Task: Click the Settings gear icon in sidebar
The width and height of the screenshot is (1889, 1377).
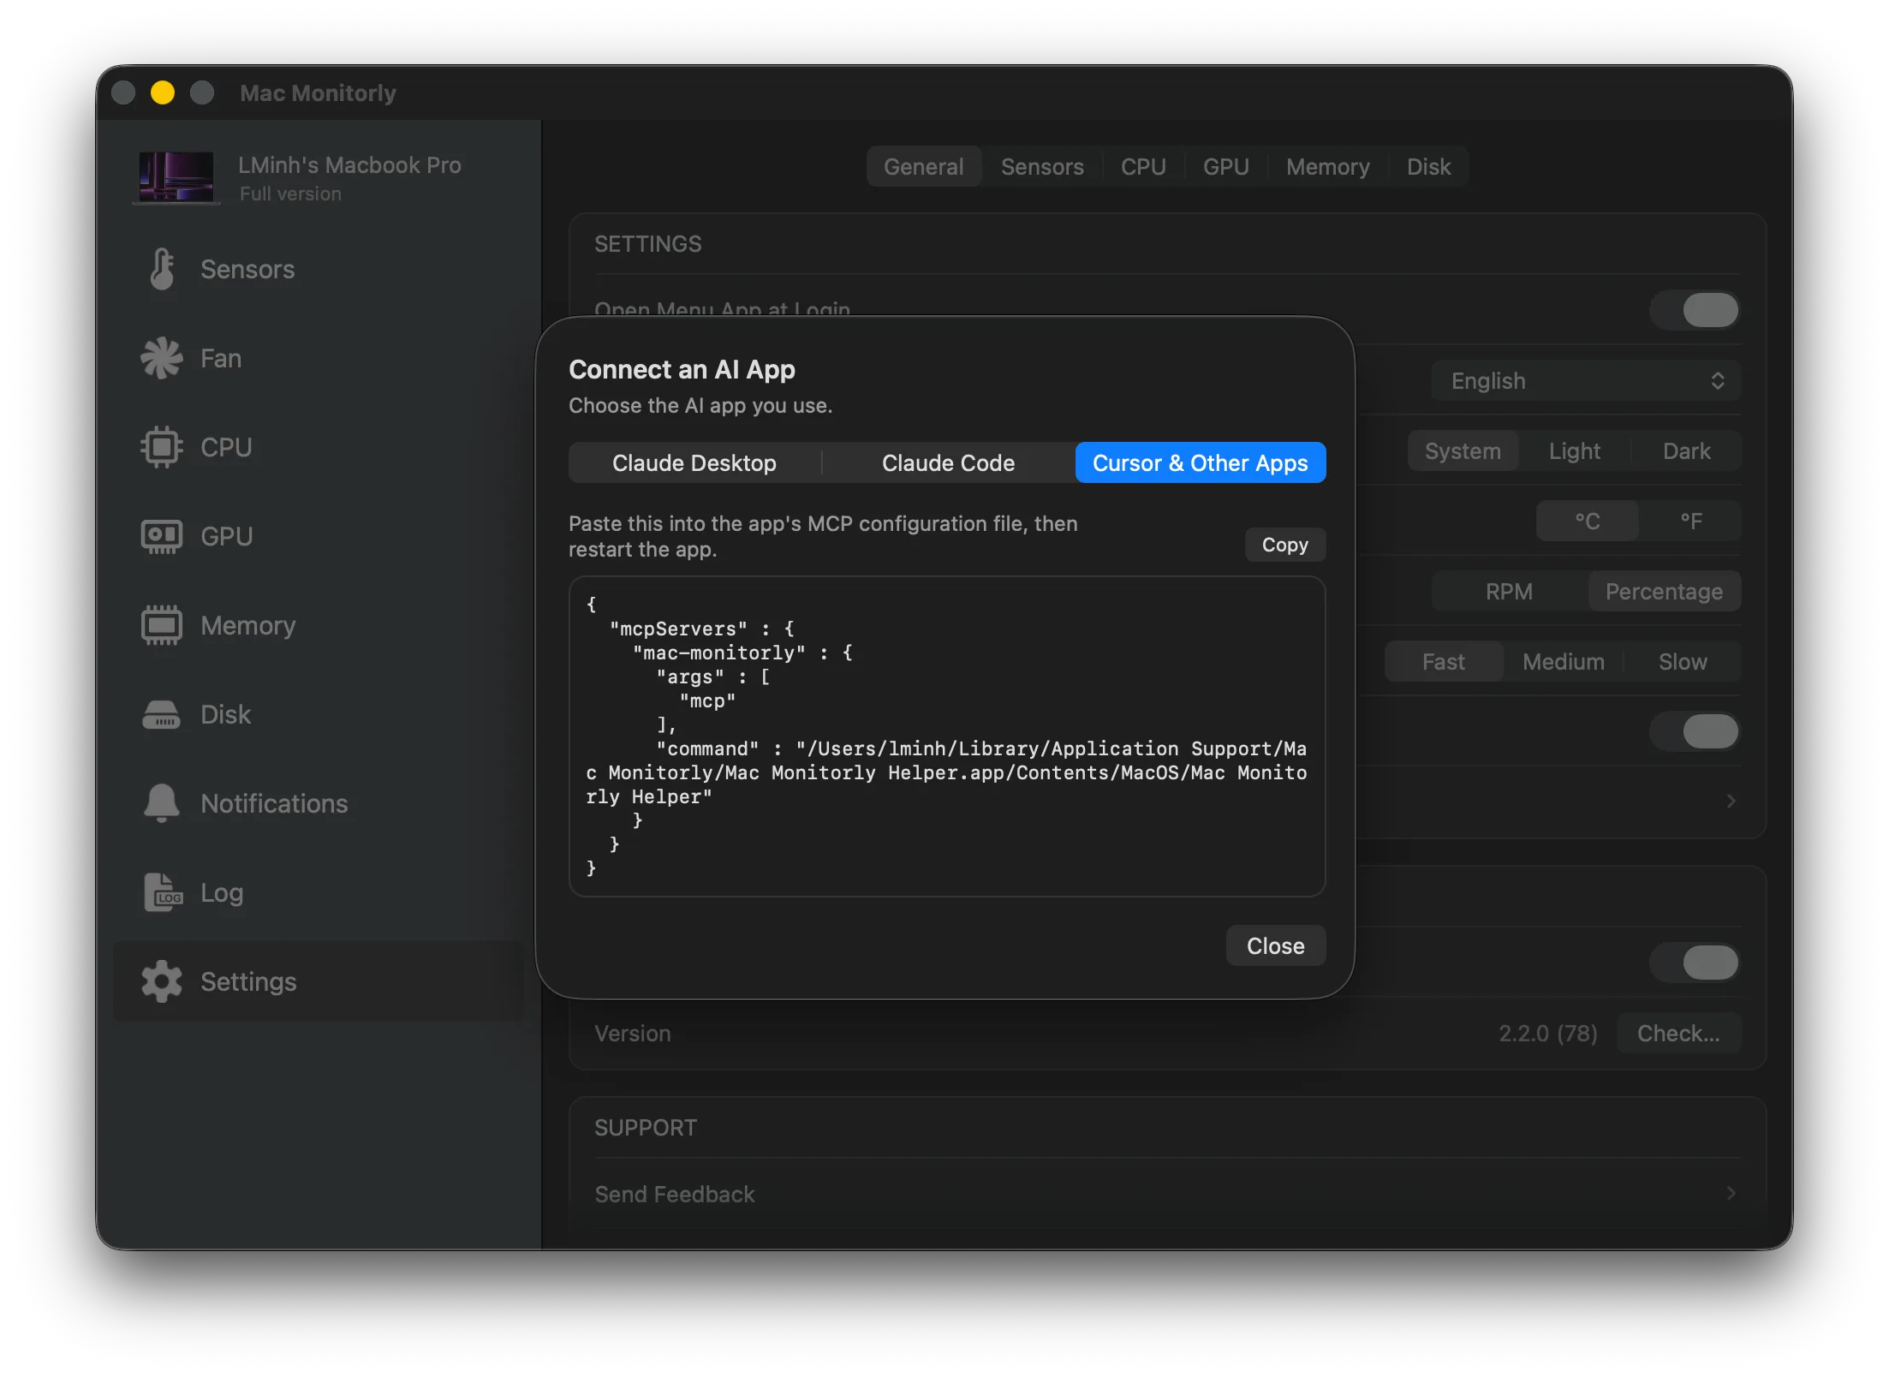Action: 162,981
